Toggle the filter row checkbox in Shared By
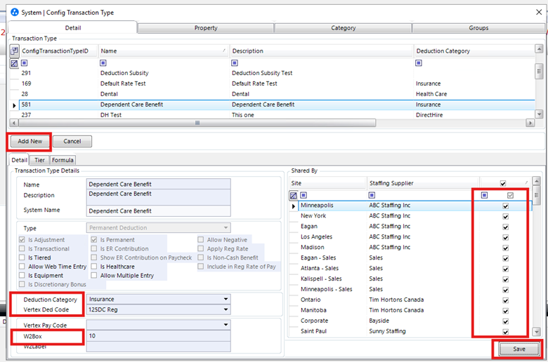This screenshot has height=362, width=548. point(510,195)
